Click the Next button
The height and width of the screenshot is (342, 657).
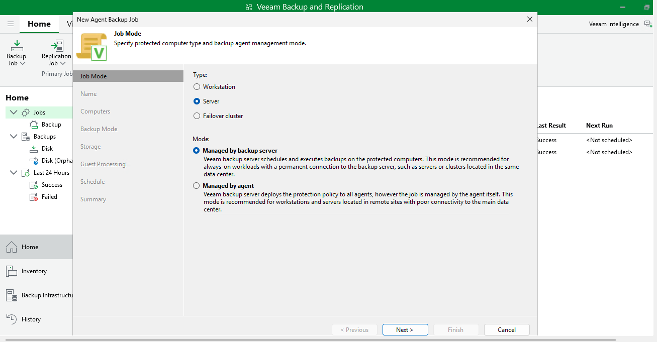(x=405, y=330)
